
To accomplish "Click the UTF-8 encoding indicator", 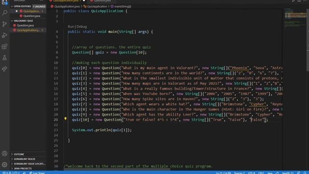I will 251,173.
